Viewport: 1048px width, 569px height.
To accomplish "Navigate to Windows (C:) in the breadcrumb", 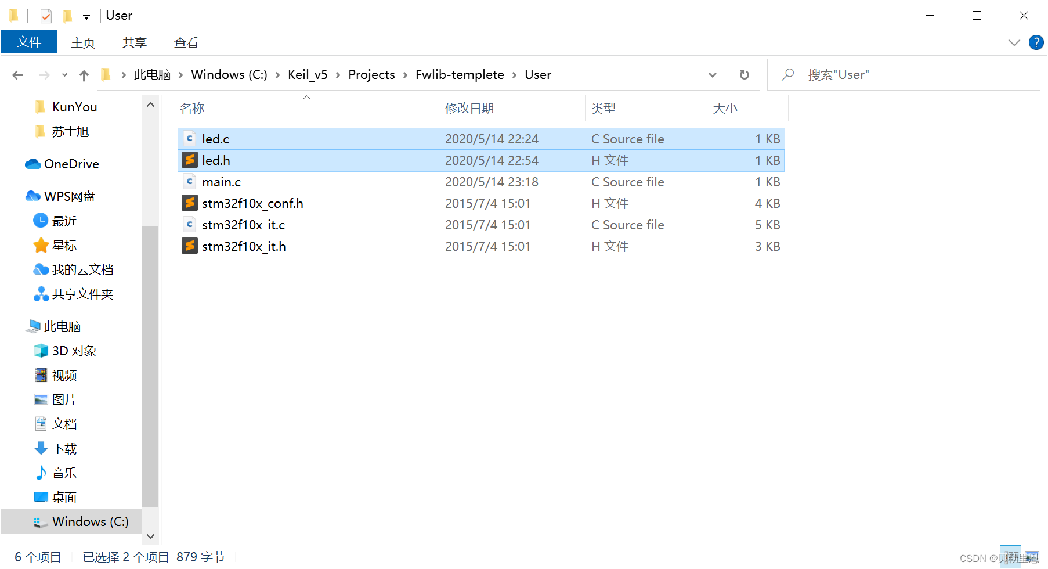I will click(x=229, y=75).
